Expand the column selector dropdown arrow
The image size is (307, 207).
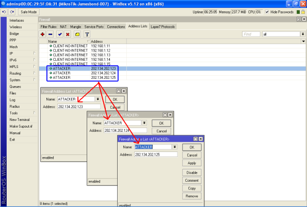(x=303, y=41)
